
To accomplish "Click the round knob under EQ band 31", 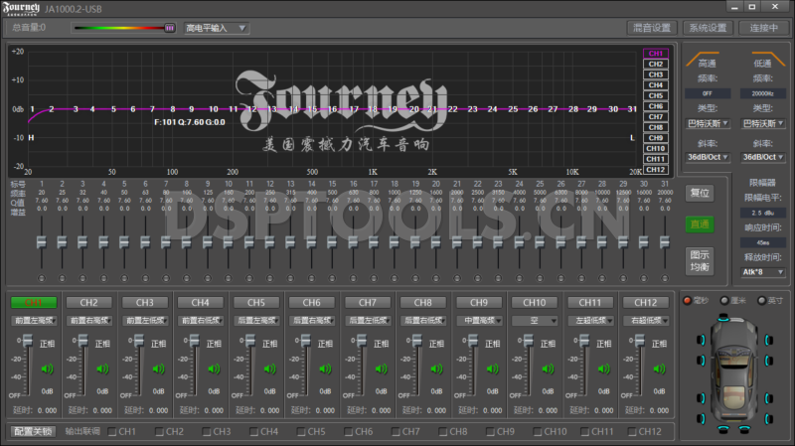I will point(665,278).
